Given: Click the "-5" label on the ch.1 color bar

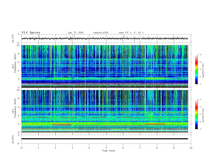Looking at the screenshot, I should pos(200,69).
